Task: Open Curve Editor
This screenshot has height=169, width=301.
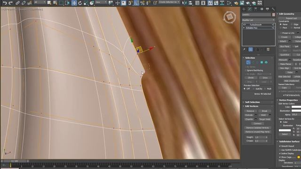Action: click(216, 3)
